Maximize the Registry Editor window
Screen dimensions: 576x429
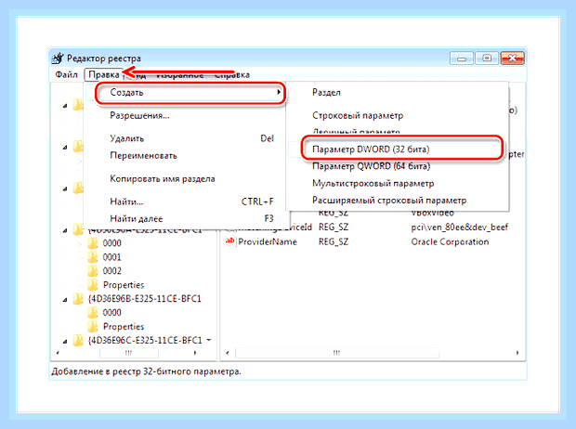coord(487,58)
